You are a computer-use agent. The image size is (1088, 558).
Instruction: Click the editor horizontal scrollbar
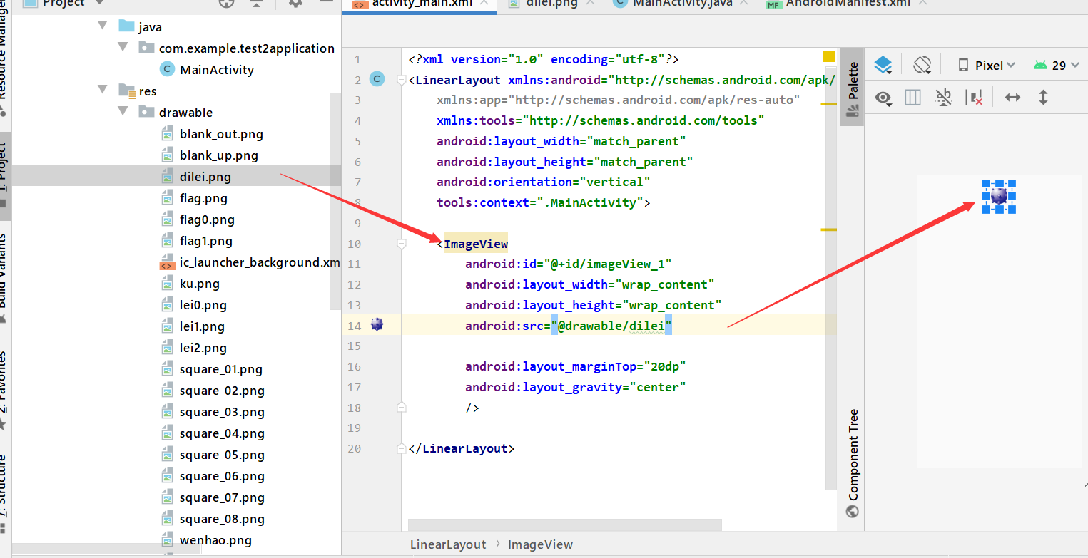[565, 525]
